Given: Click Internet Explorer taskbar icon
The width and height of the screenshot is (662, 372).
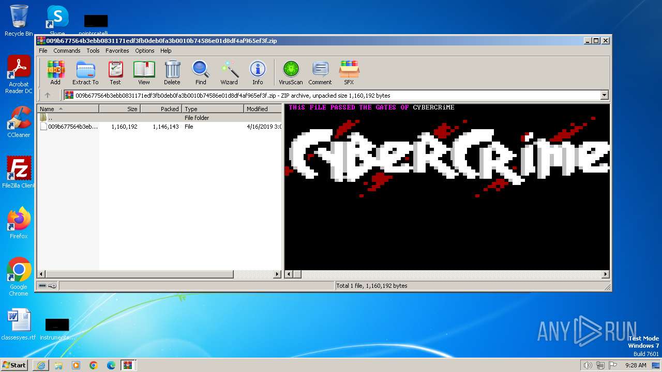Looking at the screenshot, I should point(41,365).
